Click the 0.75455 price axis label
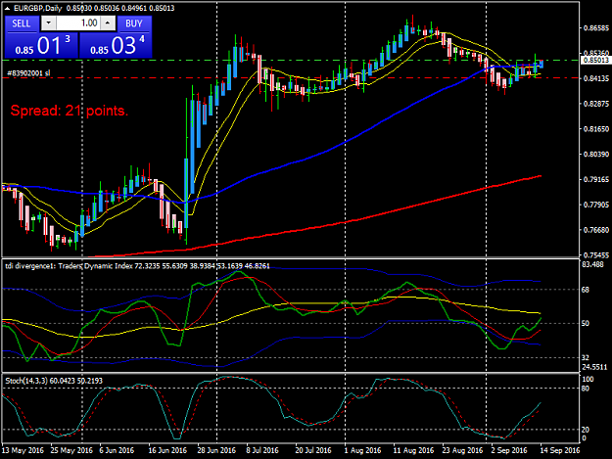The image size is (612, 459). [596, 255]
